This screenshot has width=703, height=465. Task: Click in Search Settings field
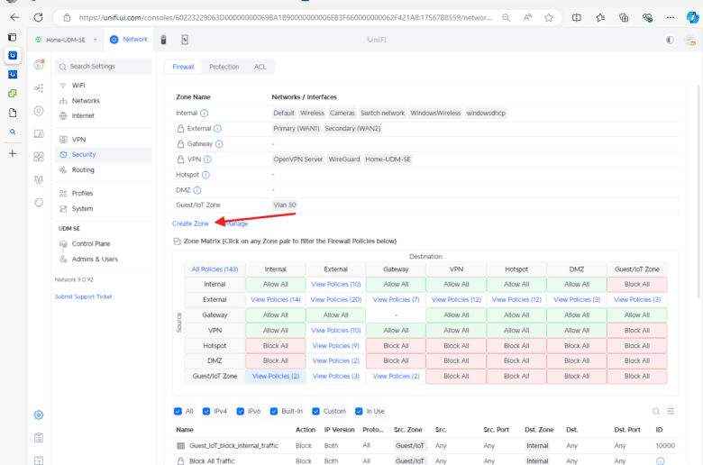104,67
